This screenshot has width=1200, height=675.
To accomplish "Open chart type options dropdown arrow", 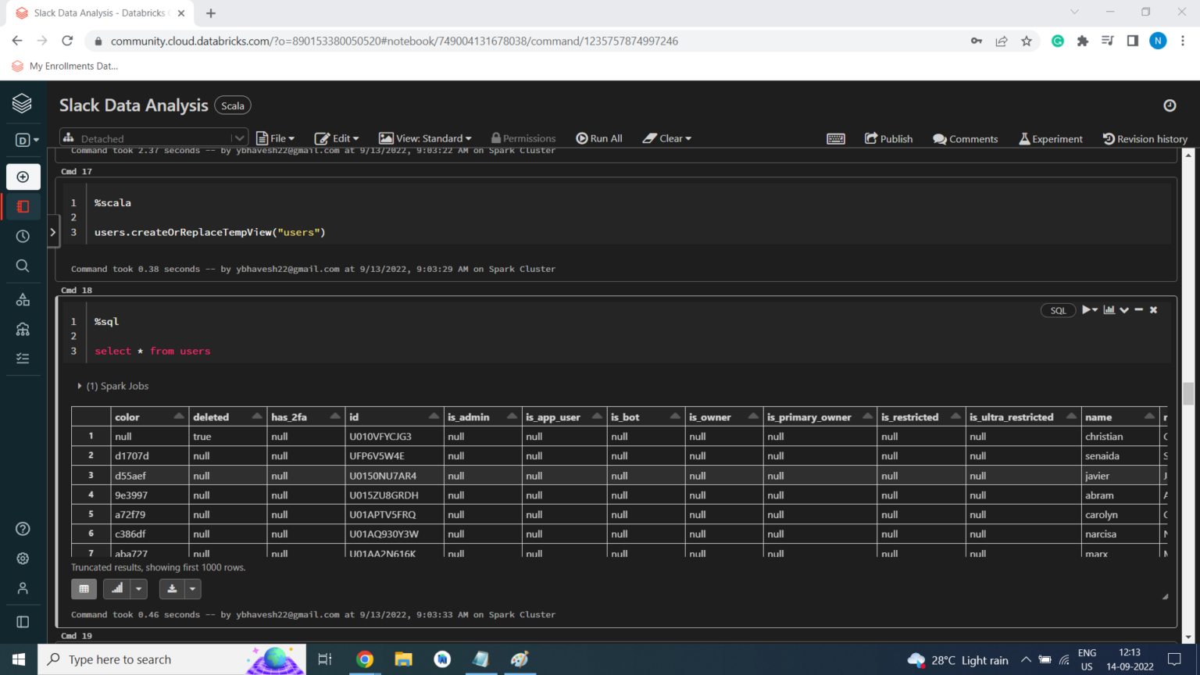I will click(x=138, y=588).
